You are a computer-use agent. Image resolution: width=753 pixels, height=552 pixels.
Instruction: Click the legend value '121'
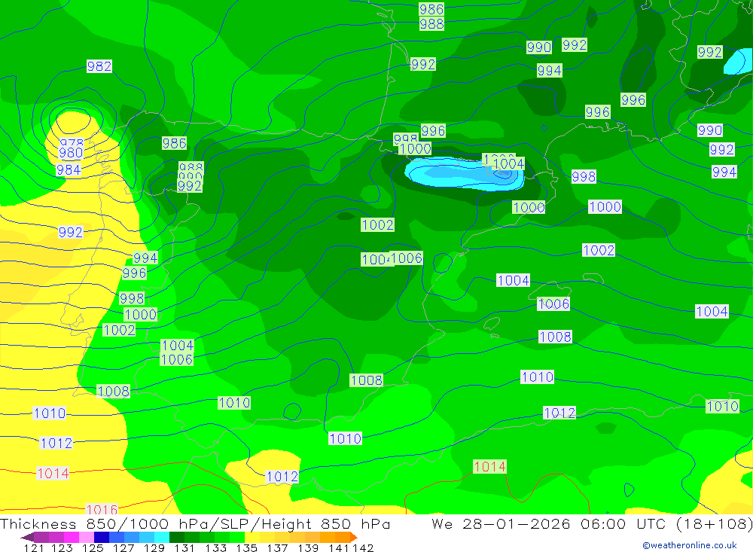tap(34, 547)
